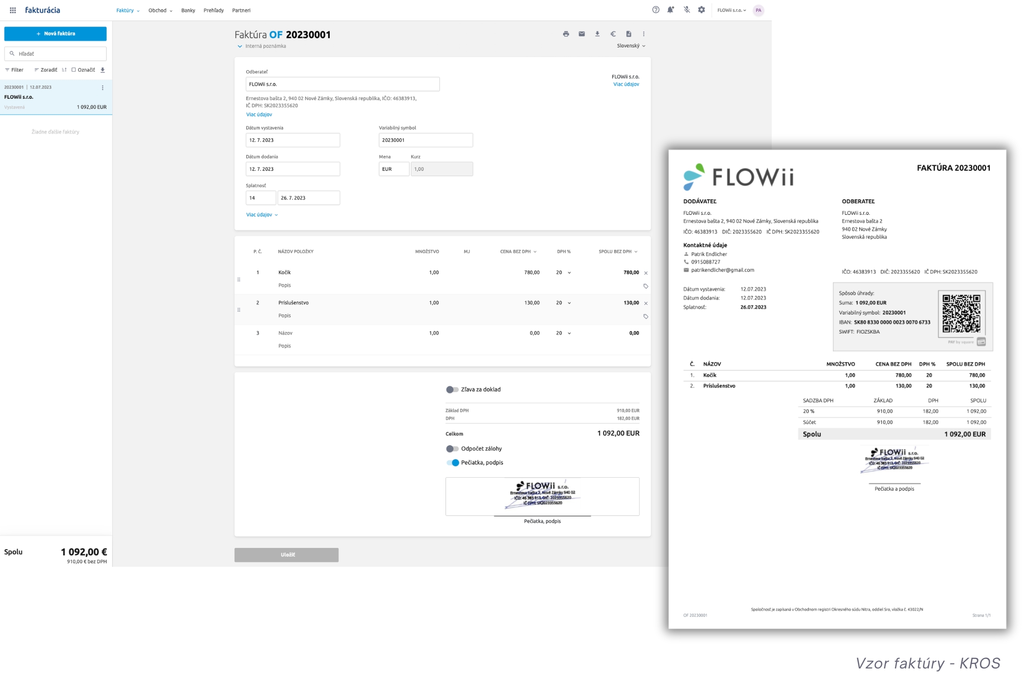
Task: Toggle Zľava za doklad switch
Action: tap(452, 390)
